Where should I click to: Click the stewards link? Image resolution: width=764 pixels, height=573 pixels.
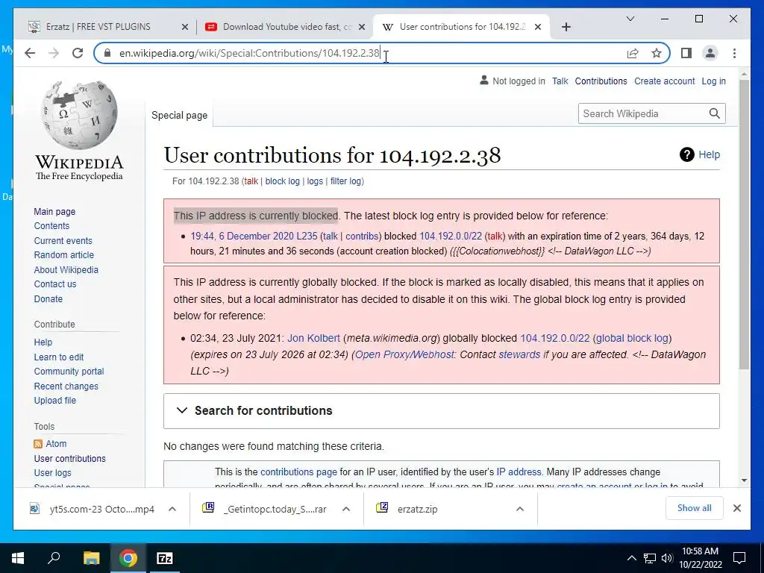click(x=519, y=354)
